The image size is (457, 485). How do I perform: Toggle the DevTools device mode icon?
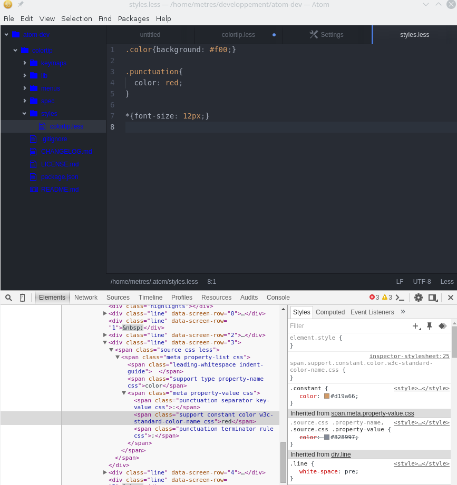click(x=22, y=298)
